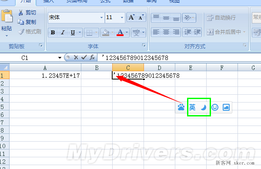Open the smiley emoji IME icon
This screenshot has height=169, width=261.
[215, 107]
